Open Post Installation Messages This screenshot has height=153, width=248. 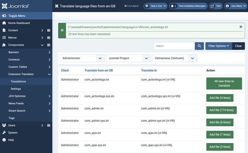tap(188, 6)
